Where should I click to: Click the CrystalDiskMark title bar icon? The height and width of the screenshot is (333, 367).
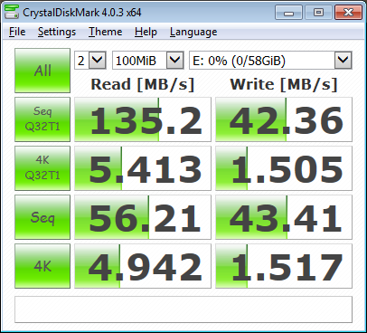[12, 12]
